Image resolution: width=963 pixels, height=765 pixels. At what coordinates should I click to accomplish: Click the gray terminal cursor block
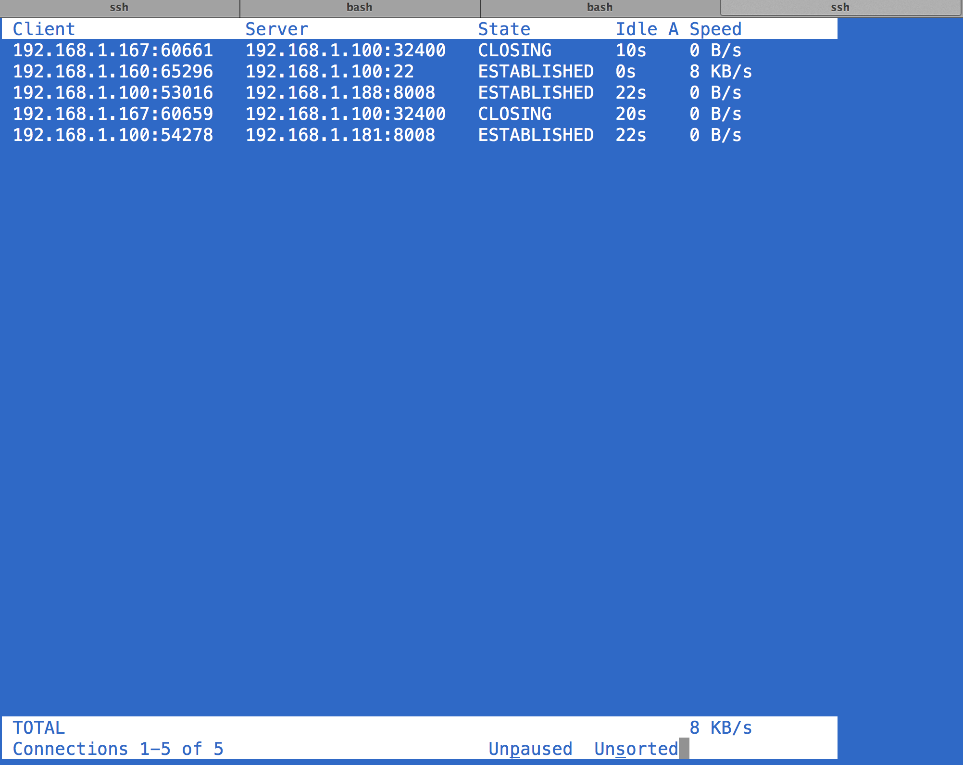(684, 749)
